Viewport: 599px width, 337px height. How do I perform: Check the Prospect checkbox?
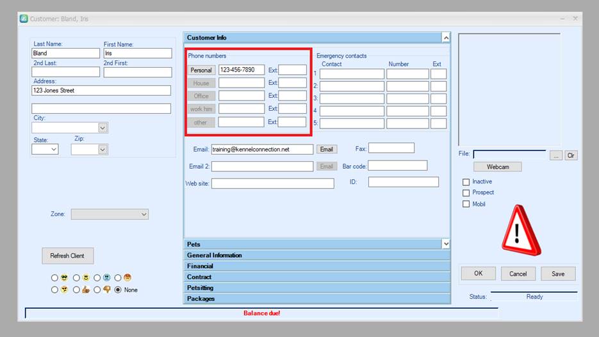click(x=466, y=193)
